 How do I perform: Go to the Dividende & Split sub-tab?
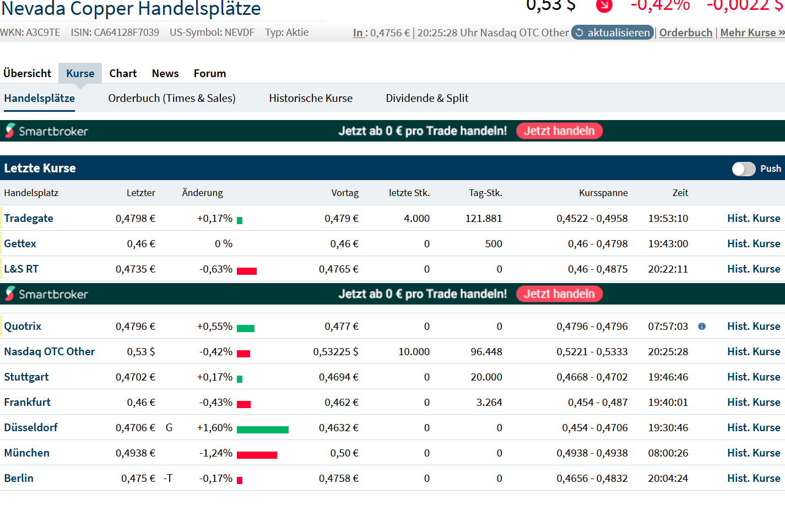[427, 98]
